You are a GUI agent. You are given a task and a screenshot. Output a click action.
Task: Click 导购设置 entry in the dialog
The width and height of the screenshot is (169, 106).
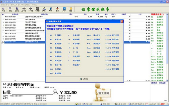[76, 57]
